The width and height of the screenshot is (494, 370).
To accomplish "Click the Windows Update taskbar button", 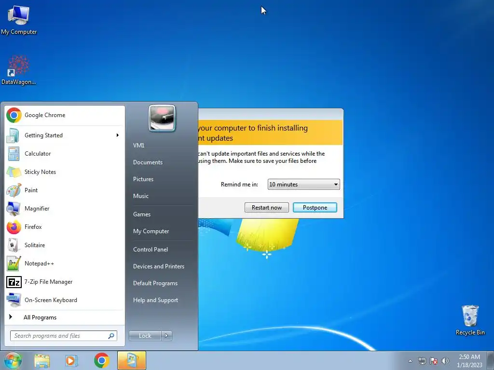I will click(x=132, y=360).
